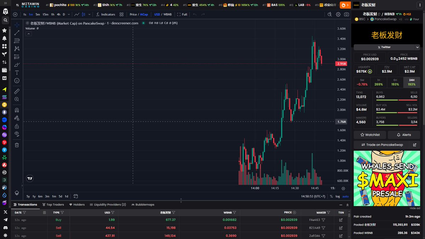Viewport: 425px width, 239px height.
Task: Open chart settings gear icon
Action: coord(338,15)
